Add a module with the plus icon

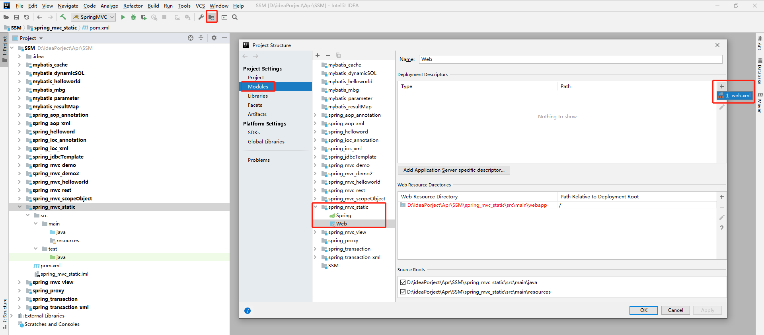pos(318,55)
